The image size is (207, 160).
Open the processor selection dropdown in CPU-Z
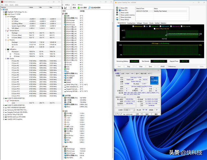pos(129,110)
